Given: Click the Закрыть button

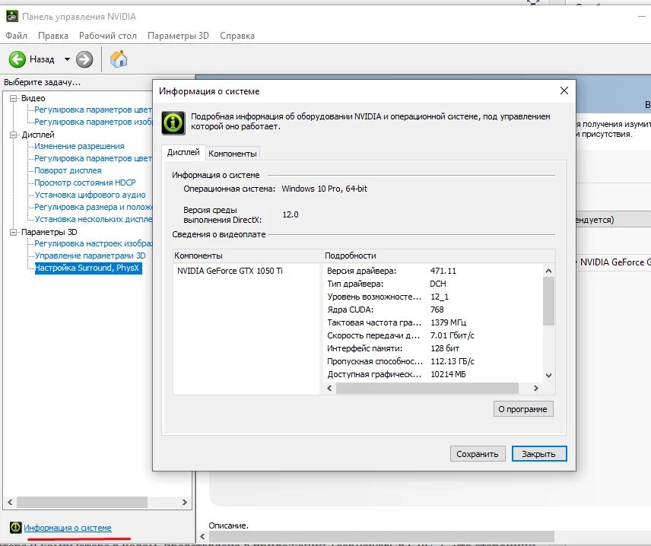Looking at the screenshot, I should [539, 454].
